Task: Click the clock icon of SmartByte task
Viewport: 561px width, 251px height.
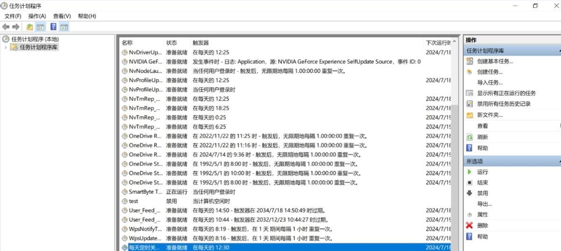Action: pos(124,192)
